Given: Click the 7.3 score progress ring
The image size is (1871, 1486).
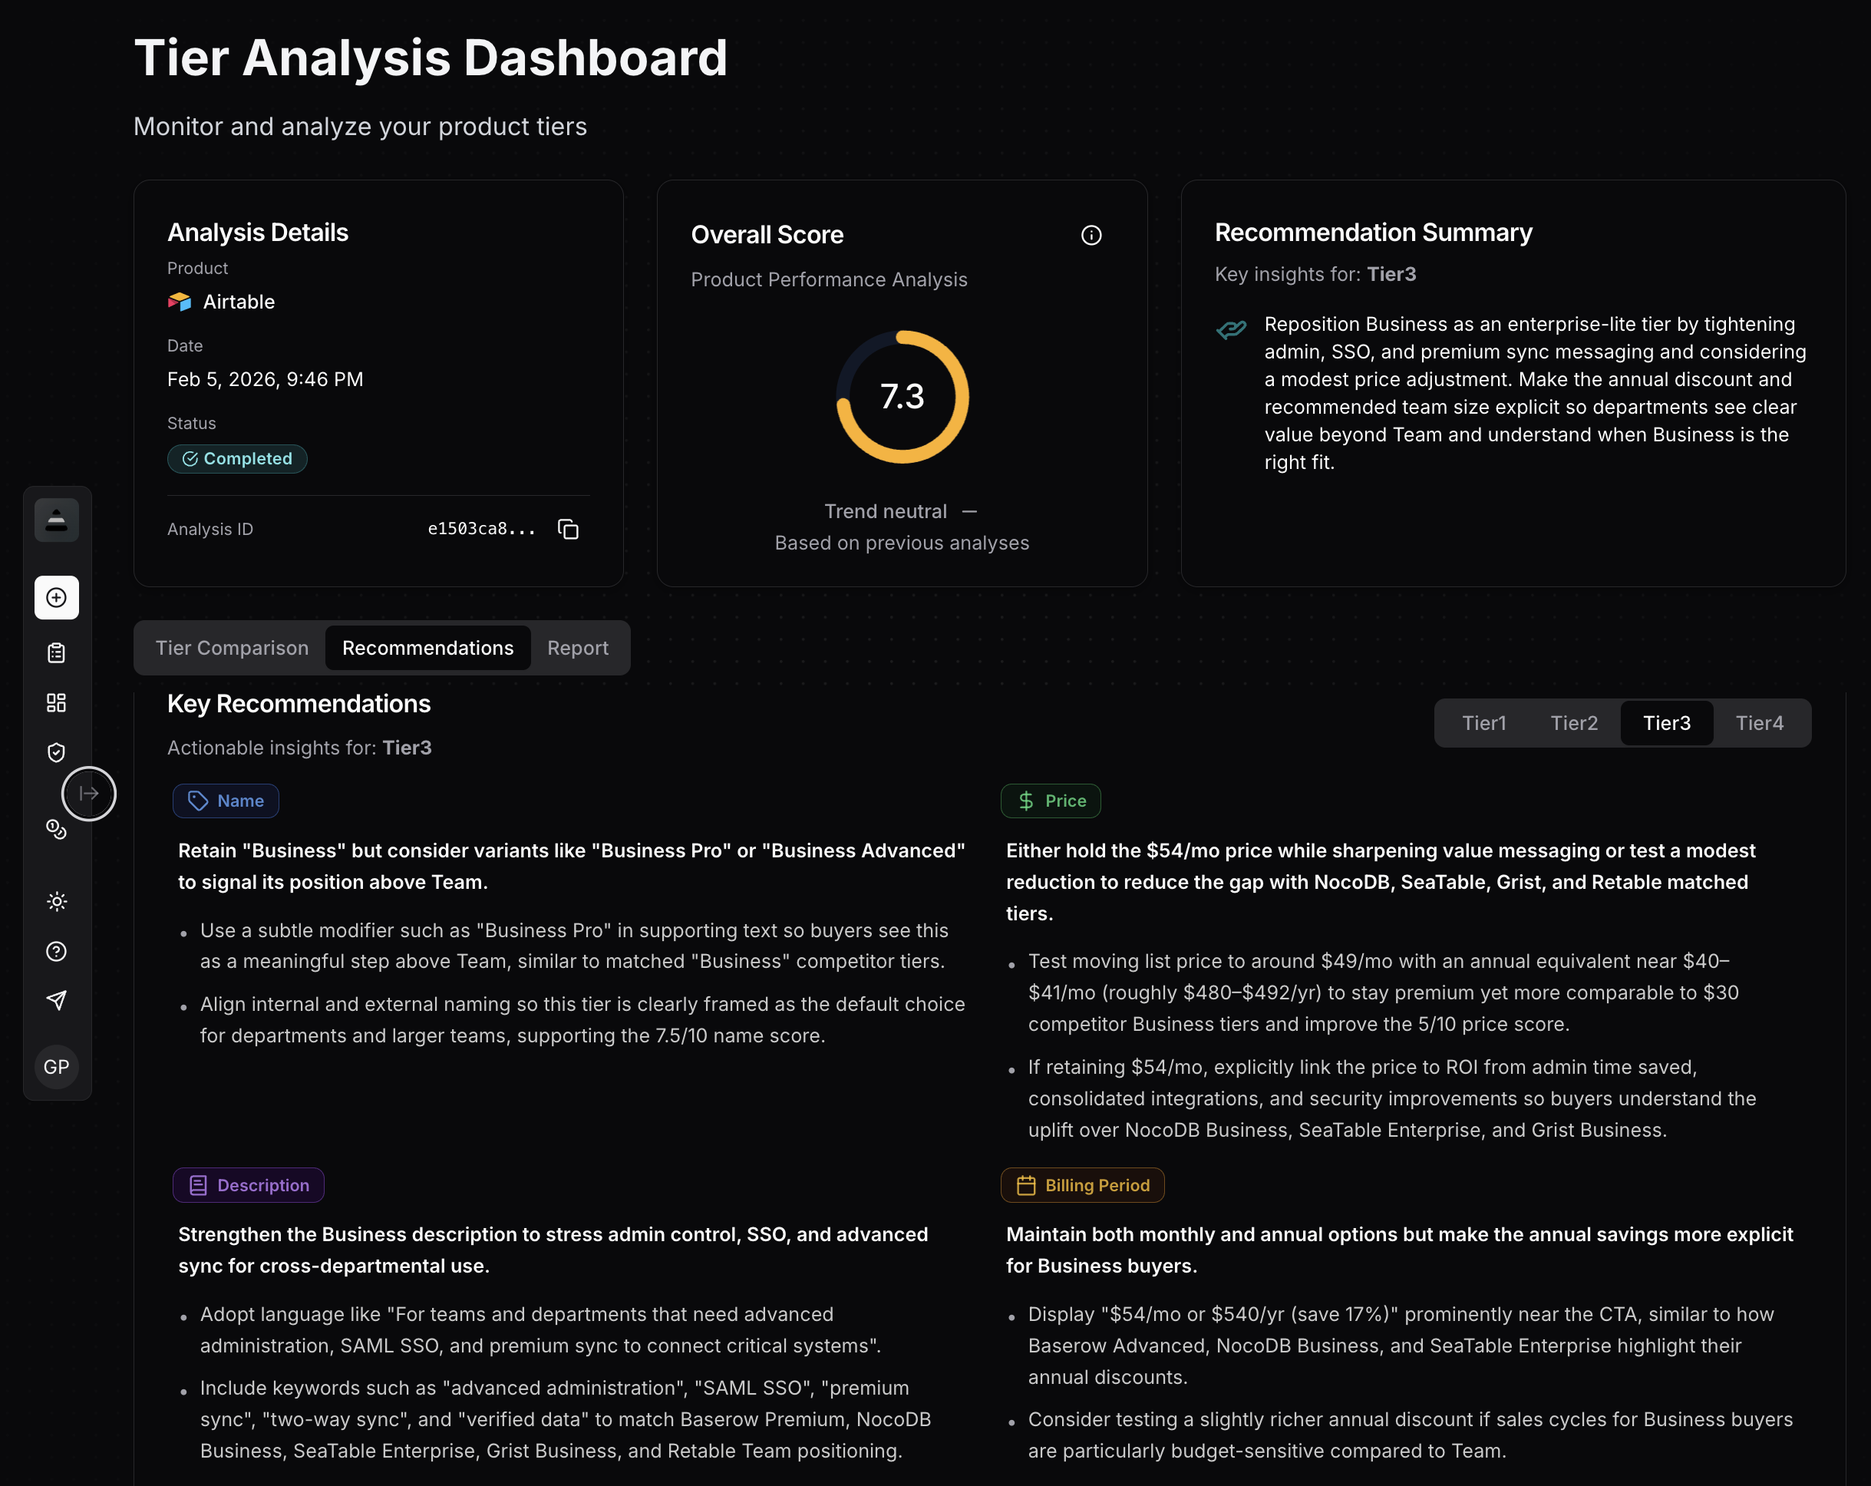Looking at the screenshot, I should [x=902, y=397].
